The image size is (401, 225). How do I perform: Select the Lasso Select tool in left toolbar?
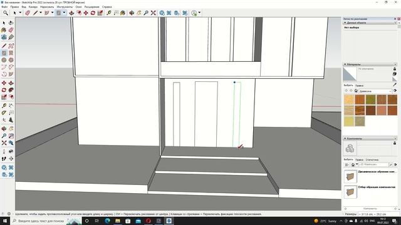[11, 23]
